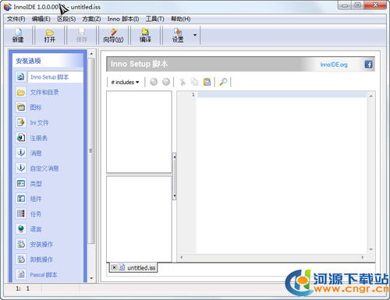The height and width of the screenshot is (300, 390).
Task: Select 类型 (Types) in sidebar
Action: point(36,184)
